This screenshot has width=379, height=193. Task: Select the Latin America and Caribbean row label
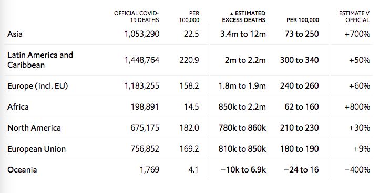pyautogui.click(x=40, y=60)
